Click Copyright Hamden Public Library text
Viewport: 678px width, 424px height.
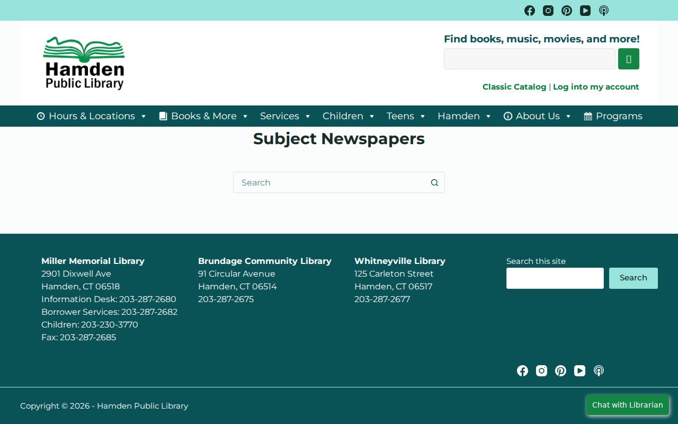pyautogui.click(x=104, y=406)
